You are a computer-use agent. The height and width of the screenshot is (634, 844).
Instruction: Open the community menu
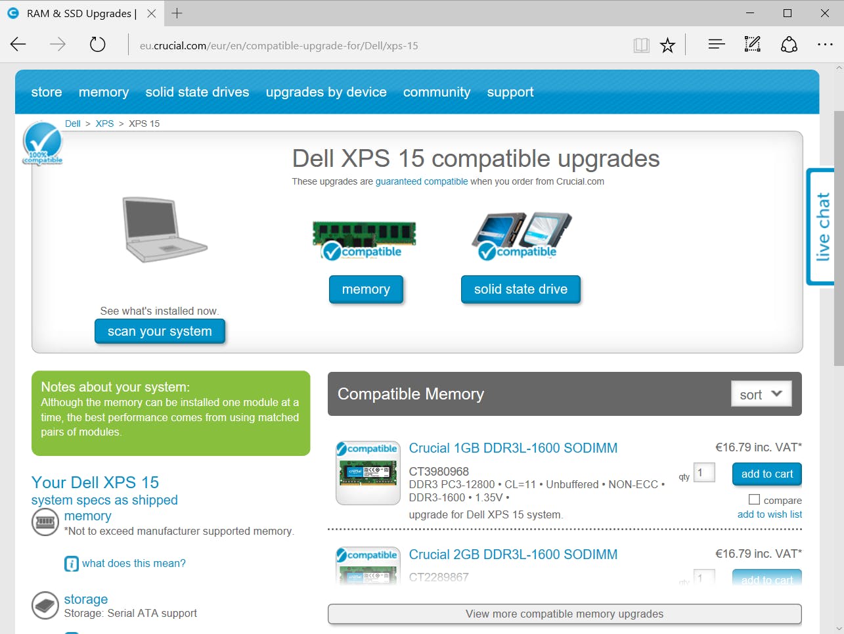437,92
